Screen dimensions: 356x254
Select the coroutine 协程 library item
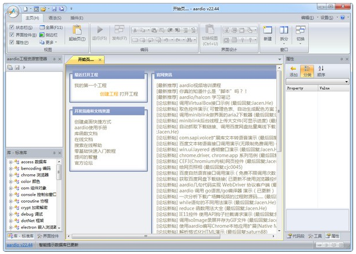pyautogui.click(x=34, y=201)
